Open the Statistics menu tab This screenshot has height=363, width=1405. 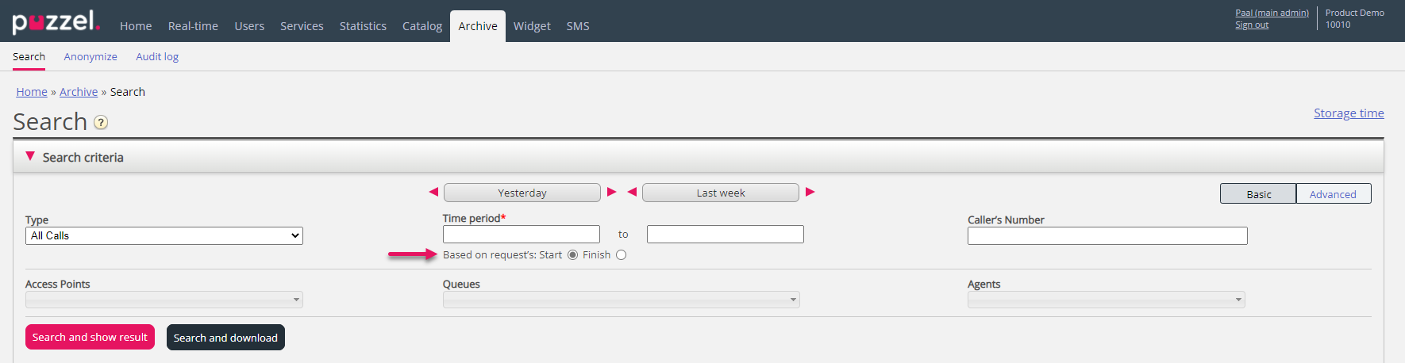pos(363,26)
